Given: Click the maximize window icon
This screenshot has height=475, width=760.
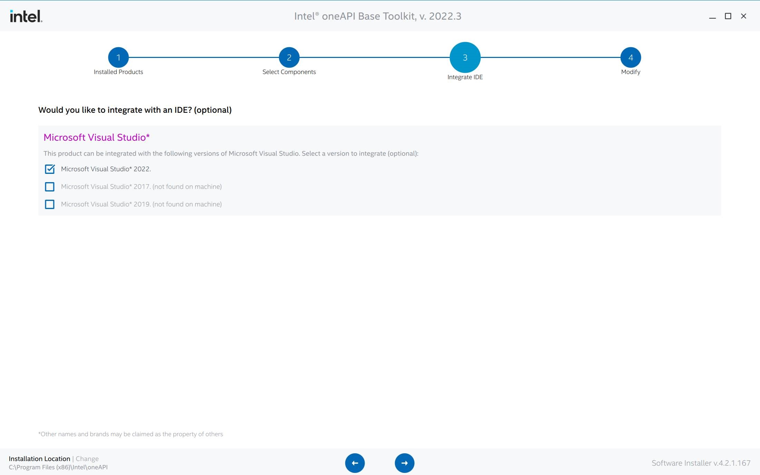Looking at the screenshot, I should pyautogui.click(x=728, y=16).
